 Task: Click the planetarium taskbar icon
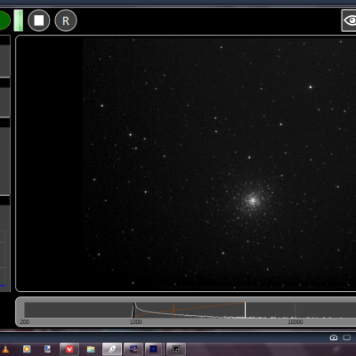133,349
